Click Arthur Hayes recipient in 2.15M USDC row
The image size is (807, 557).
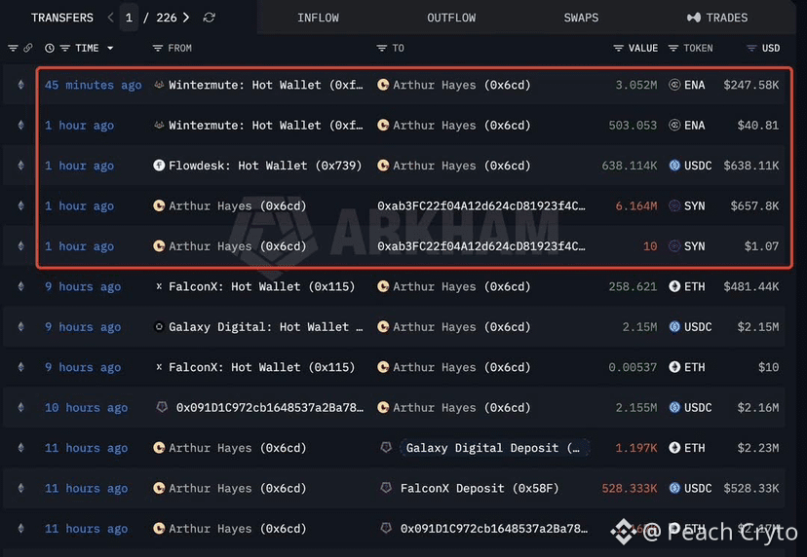point(454,327)
